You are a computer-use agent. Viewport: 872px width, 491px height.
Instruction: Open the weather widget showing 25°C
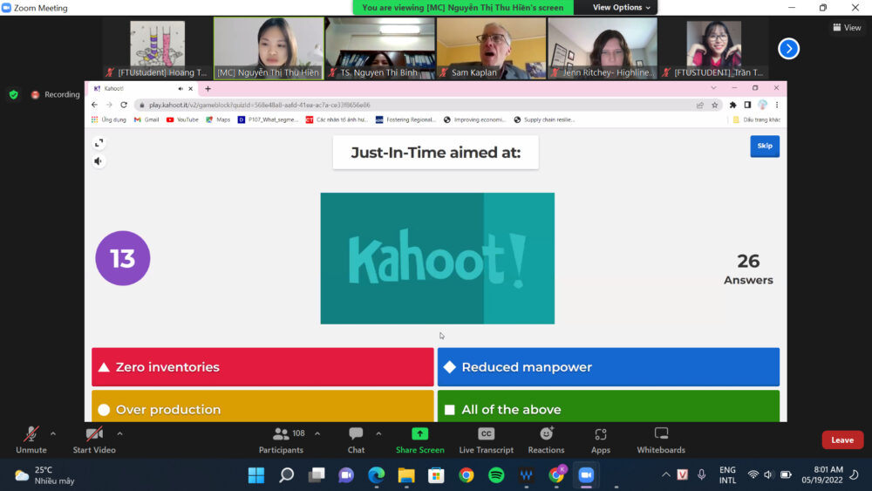coord(44,475)
